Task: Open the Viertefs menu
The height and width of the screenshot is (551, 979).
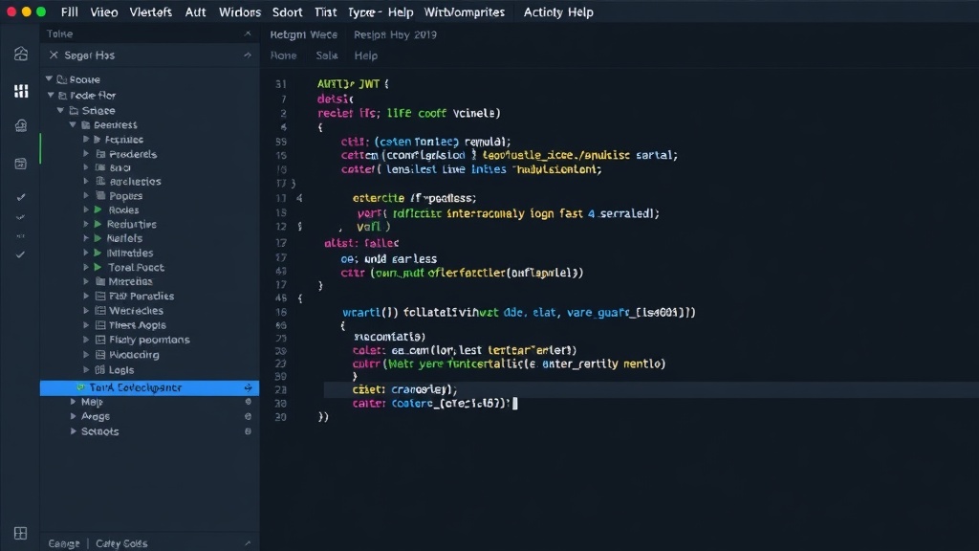Action: 150,11
